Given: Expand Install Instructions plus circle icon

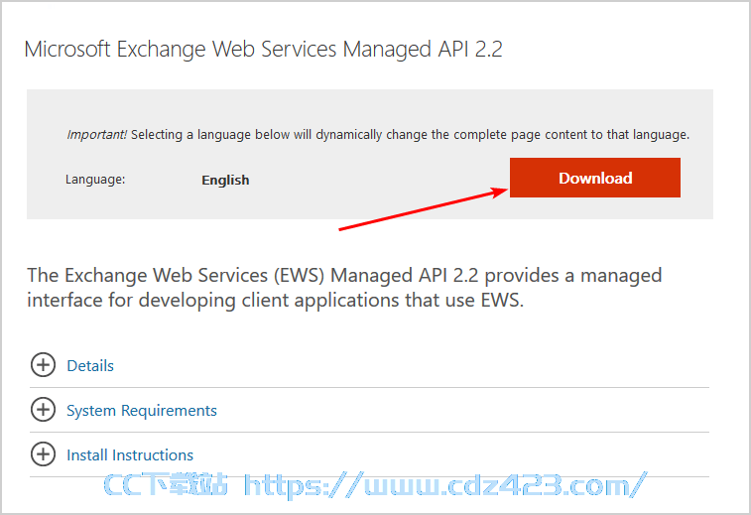Looking at the screenshot, I should (43, 454).
